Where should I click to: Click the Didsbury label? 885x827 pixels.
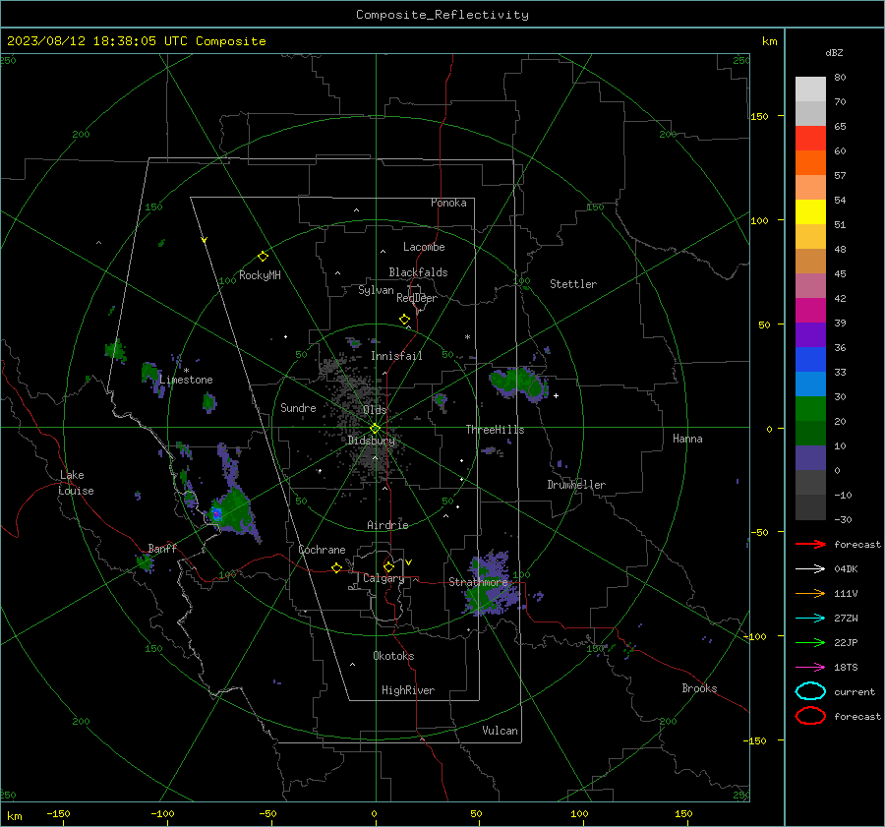[371, 441]
